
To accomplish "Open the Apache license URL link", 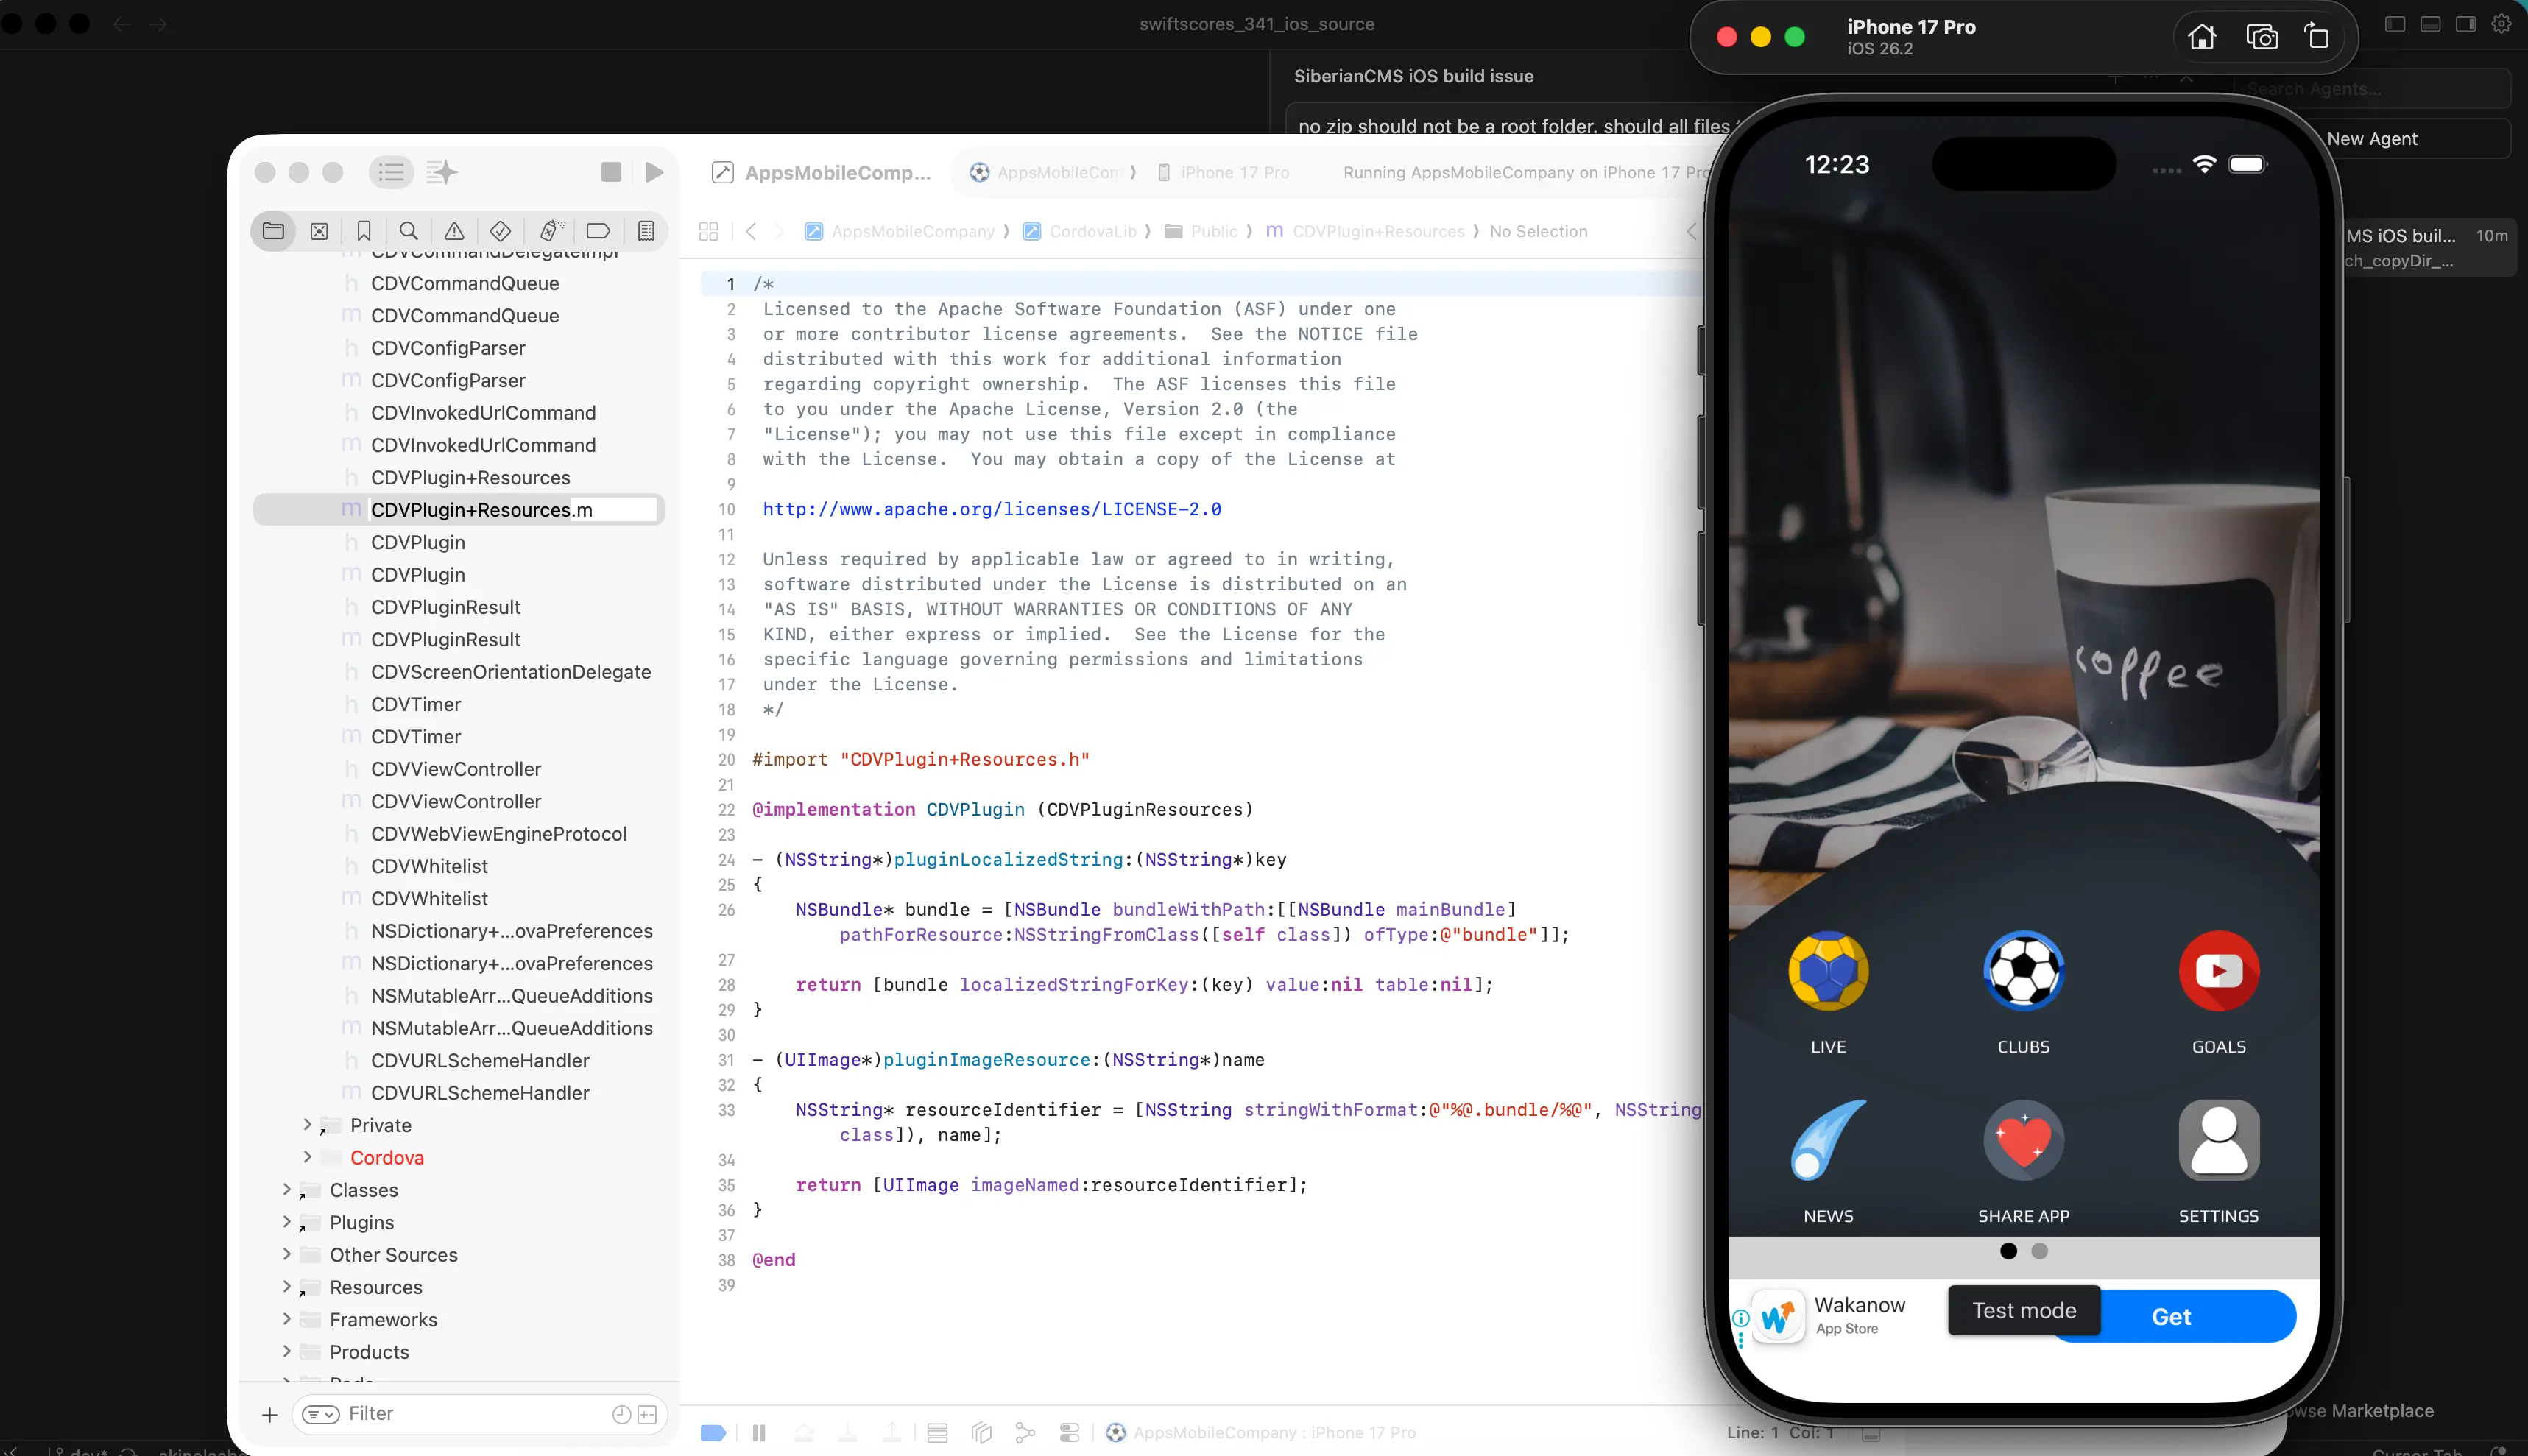I will tap(991, 509).
